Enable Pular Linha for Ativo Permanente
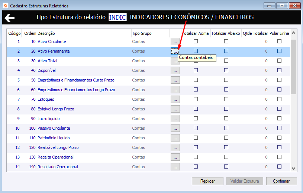Viewport: 303px width, 193px height. tap(279, 51)
